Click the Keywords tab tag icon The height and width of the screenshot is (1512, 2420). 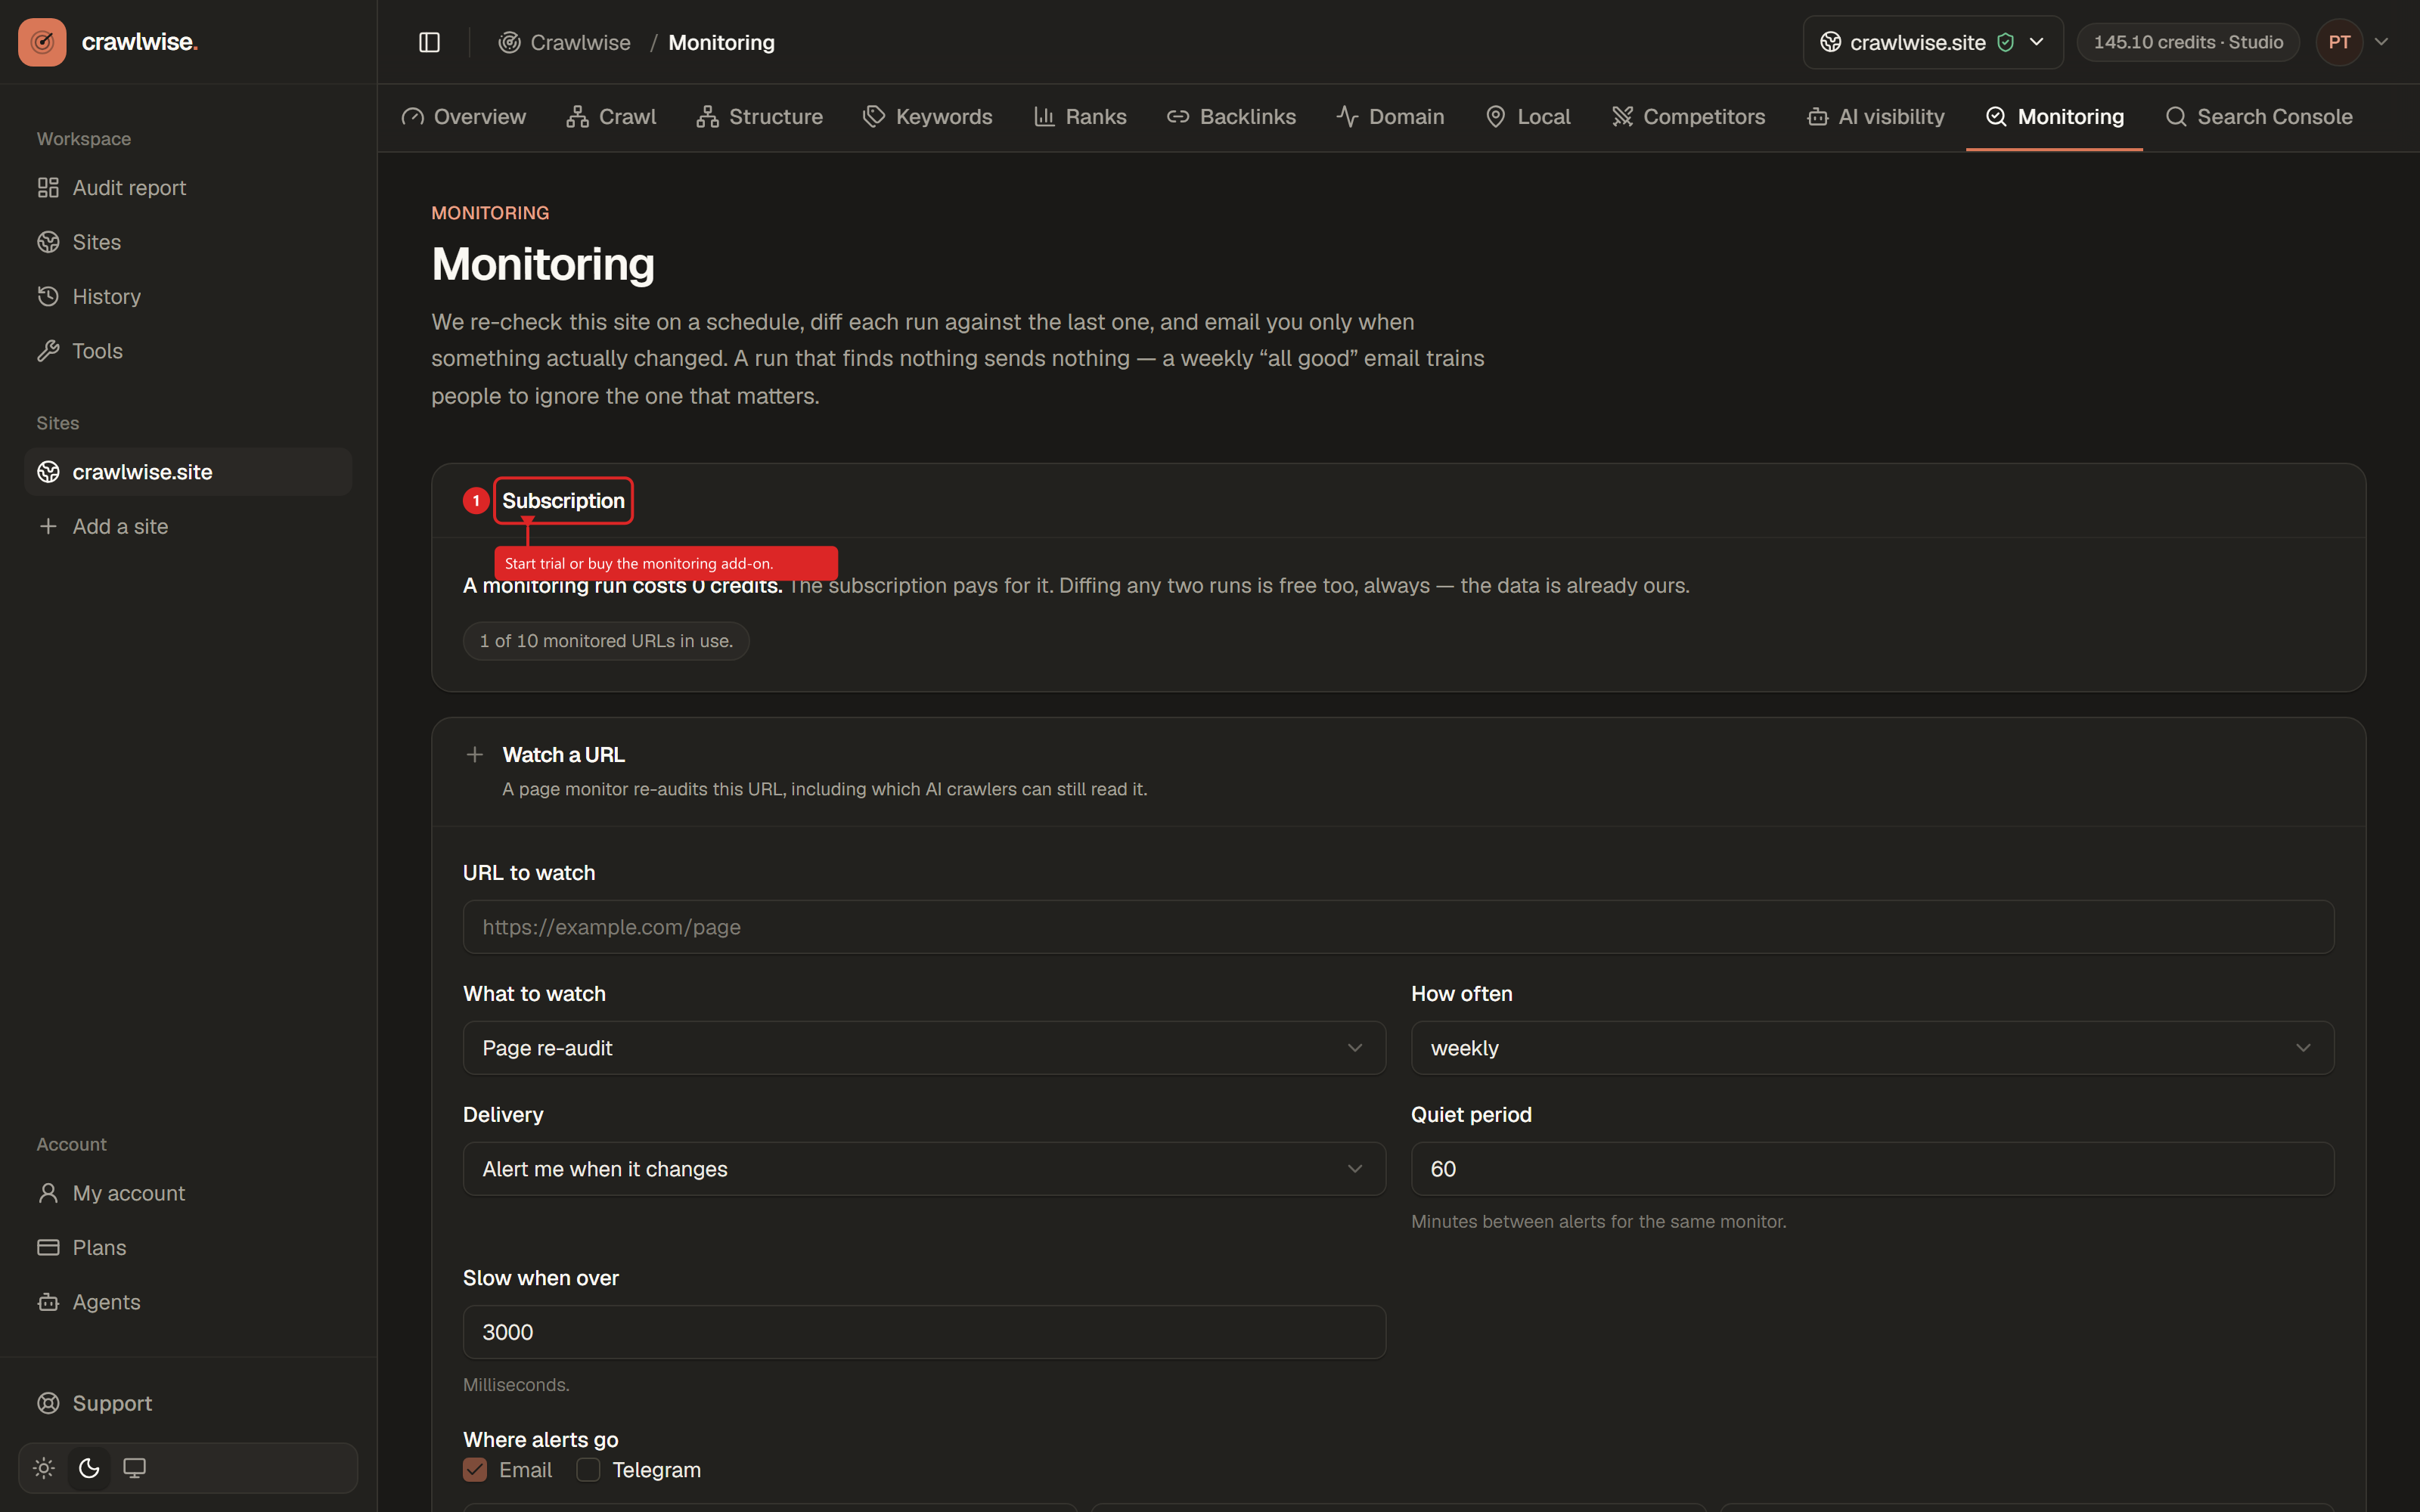[x=874, y=117]
